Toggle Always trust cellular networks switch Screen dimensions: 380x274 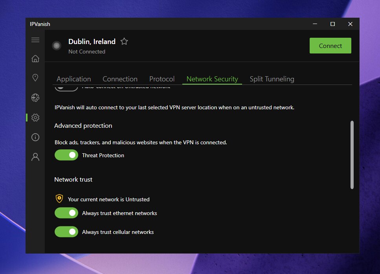coord(66,232)
